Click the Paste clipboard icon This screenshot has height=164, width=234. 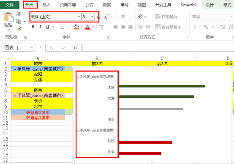[x=8, y=17]
